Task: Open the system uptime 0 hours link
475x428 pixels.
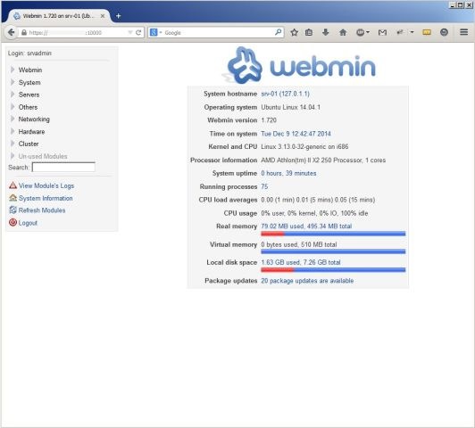Action: coord(288,173)
